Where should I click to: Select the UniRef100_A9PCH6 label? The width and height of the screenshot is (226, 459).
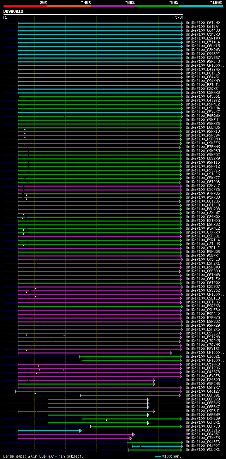coord(203,383)
